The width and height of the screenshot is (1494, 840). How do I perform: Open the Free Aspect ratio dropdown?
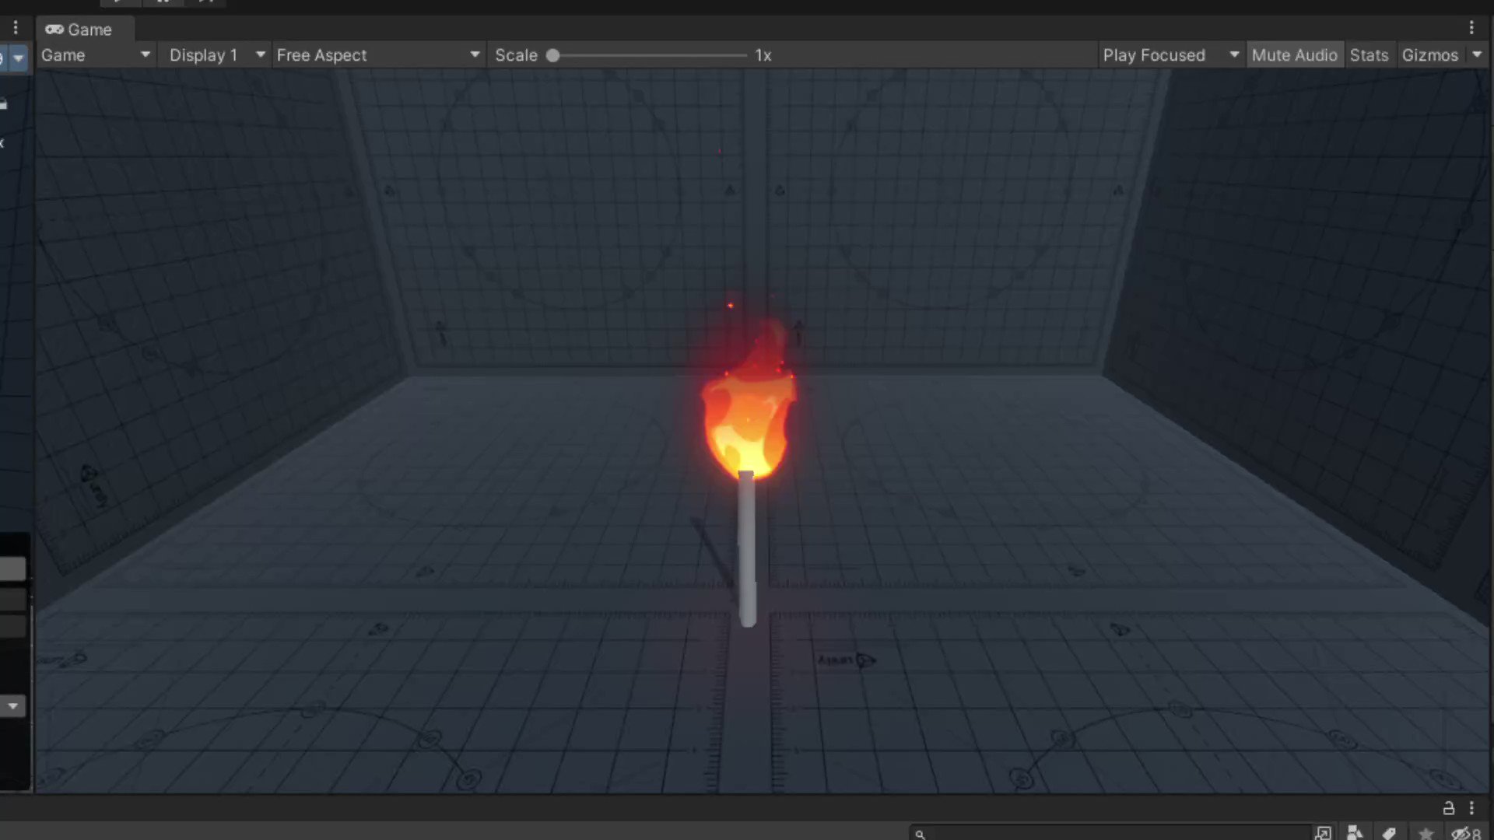(377, 55)
